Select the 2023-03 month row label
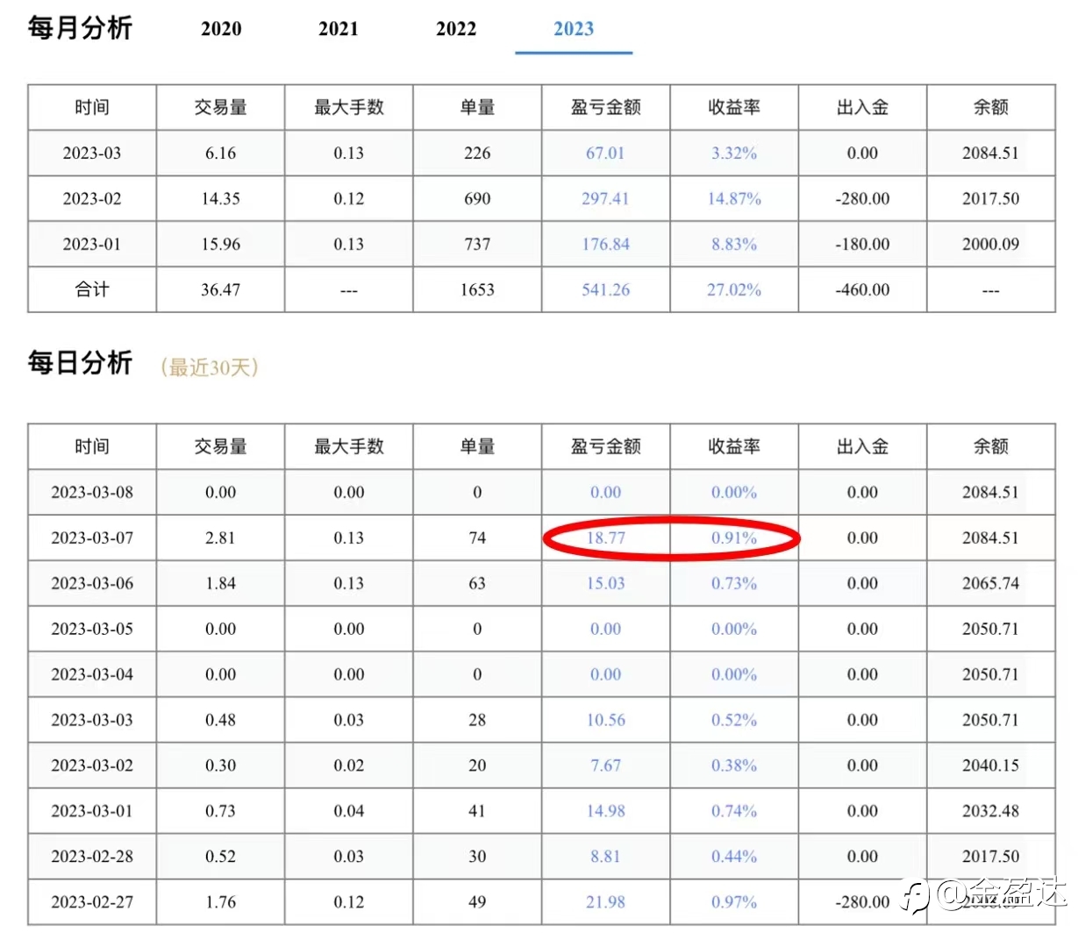Image resolution: width=1078 pixels, height=947 pixels. point(92,153)
